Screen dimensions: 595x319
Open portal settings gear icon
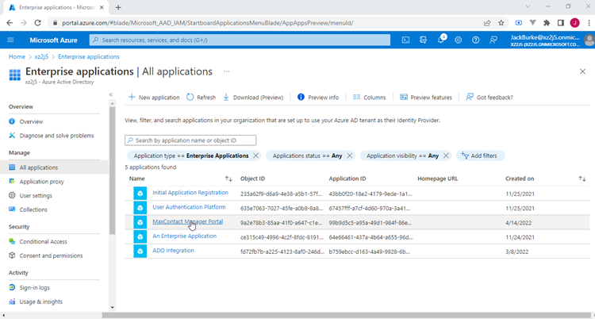click(459, 40)
